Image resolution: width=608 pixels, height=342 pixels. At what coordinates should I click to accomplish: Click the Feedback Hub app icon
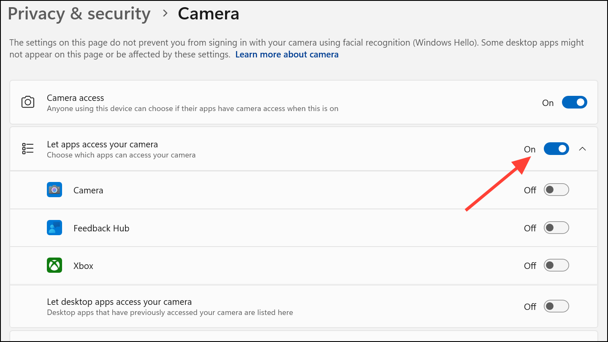pyautogui.click(x=54, y=228)
